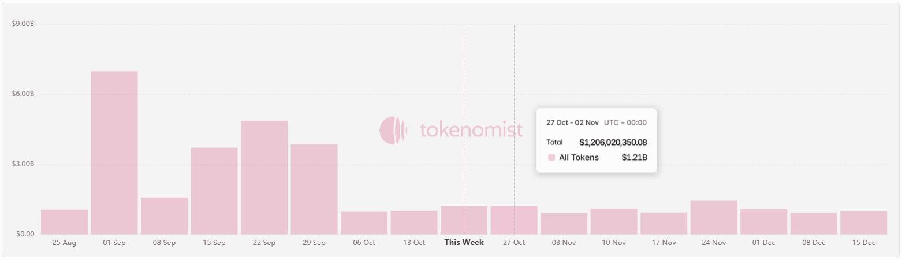The image size is (902, 260).
Task: Click the 25 Aug bar
Action: point(64,221)
